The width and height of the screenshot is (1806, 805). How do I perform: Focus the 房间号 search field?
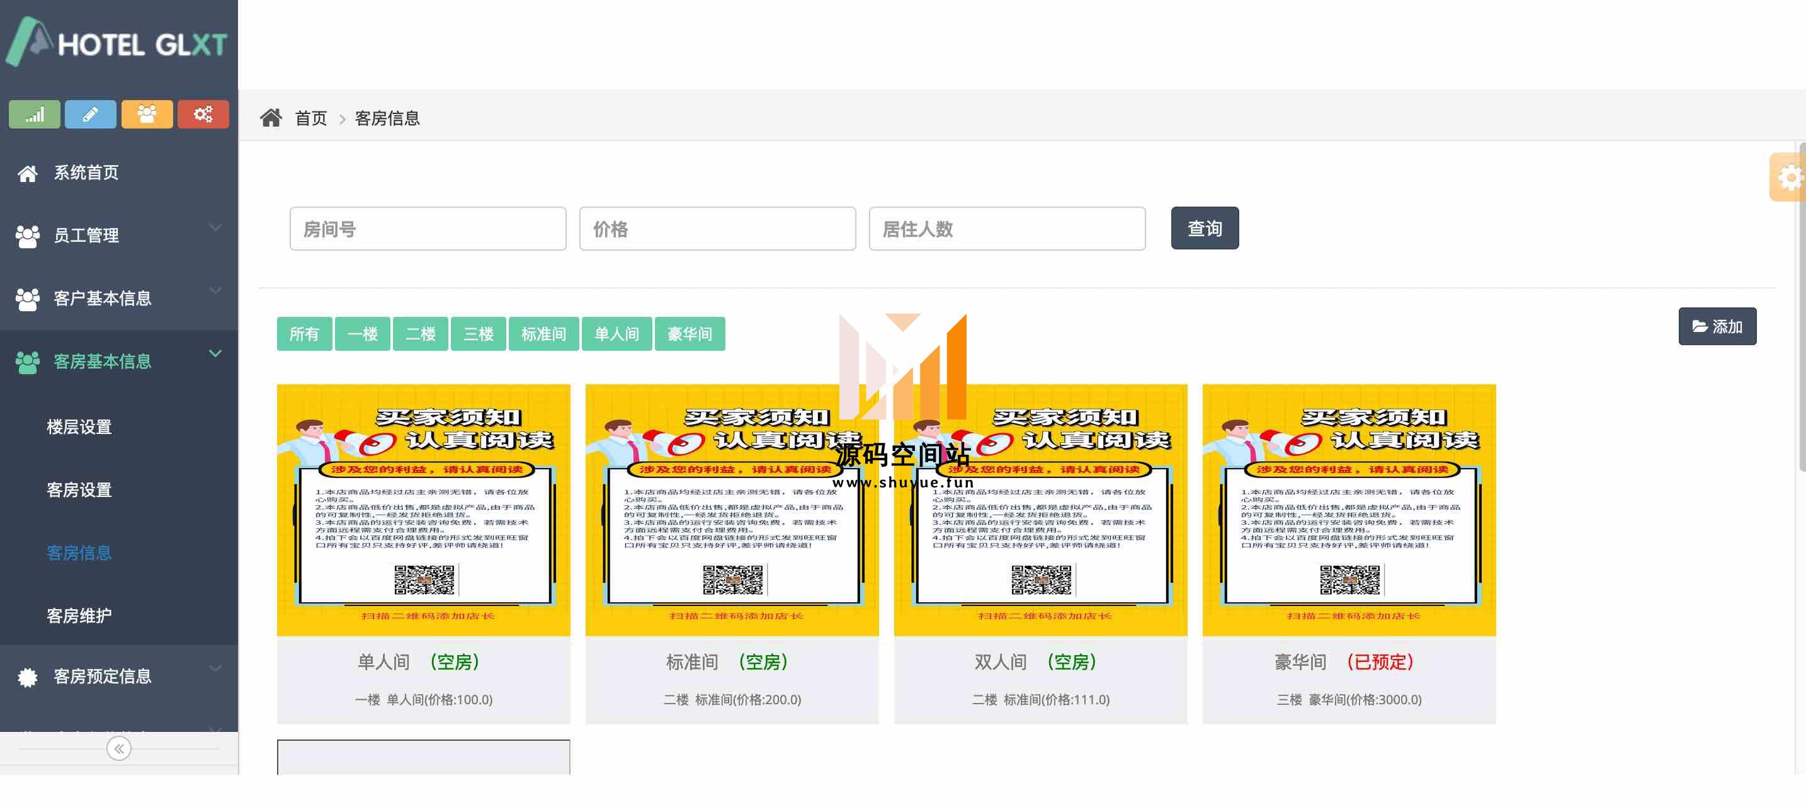[x=428, y=229]
